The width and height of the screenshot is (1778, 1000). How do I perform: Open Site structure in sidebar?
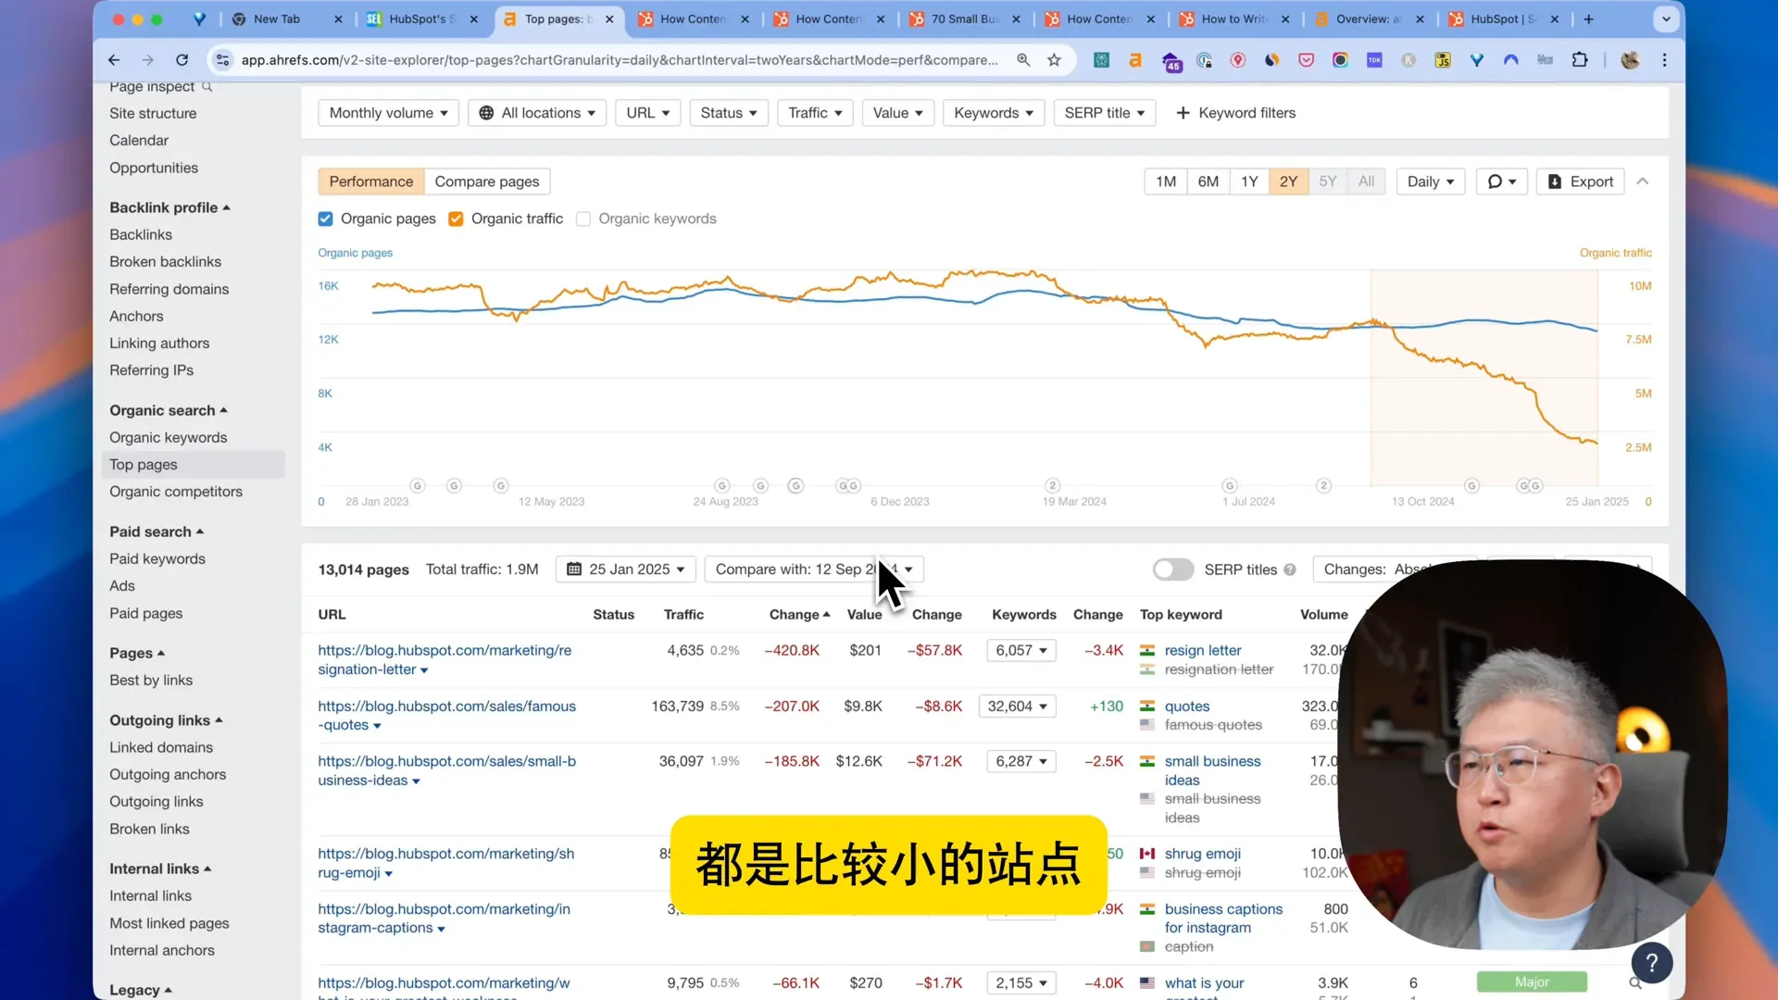point(153,113)
